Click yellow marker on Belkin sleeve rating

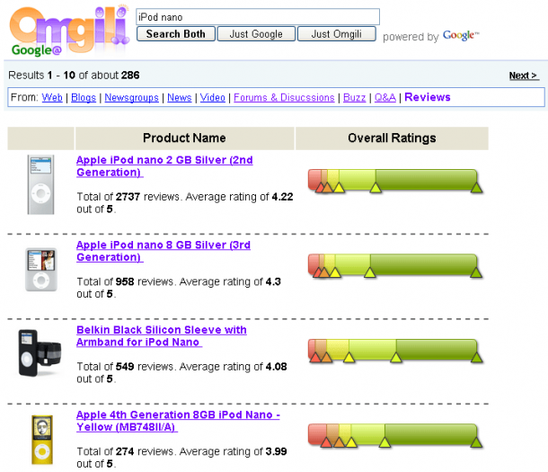349,358
